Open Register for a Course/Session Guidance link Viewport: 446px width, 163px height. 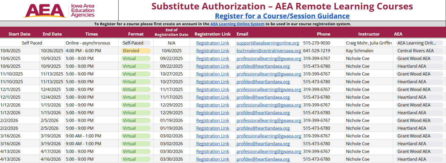(282, 16)
